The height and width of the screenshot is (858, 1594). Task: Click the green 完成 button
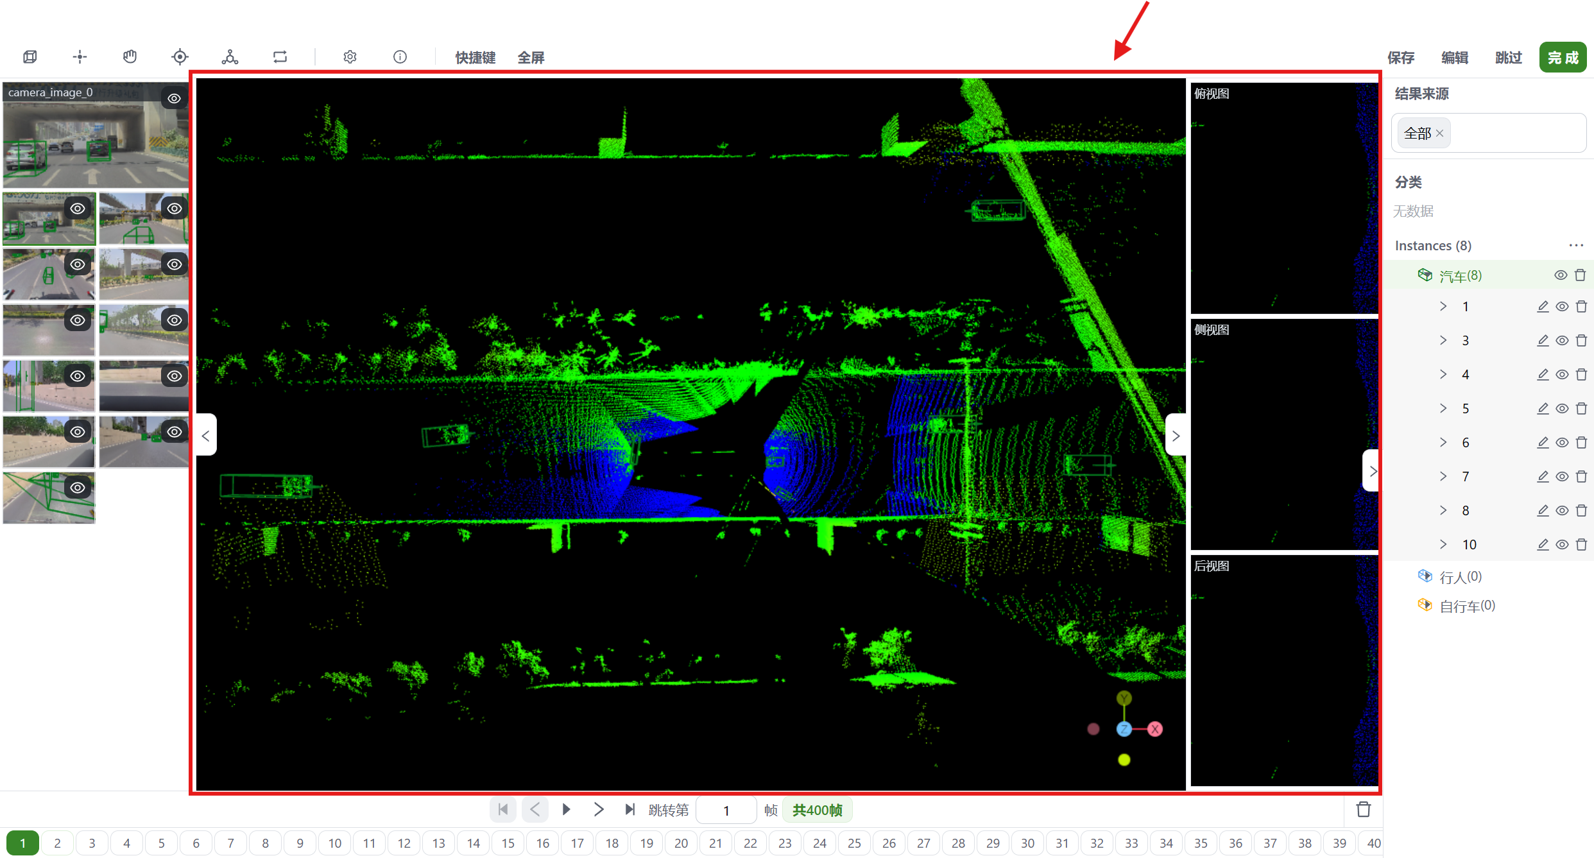(x=1563, y=58)
